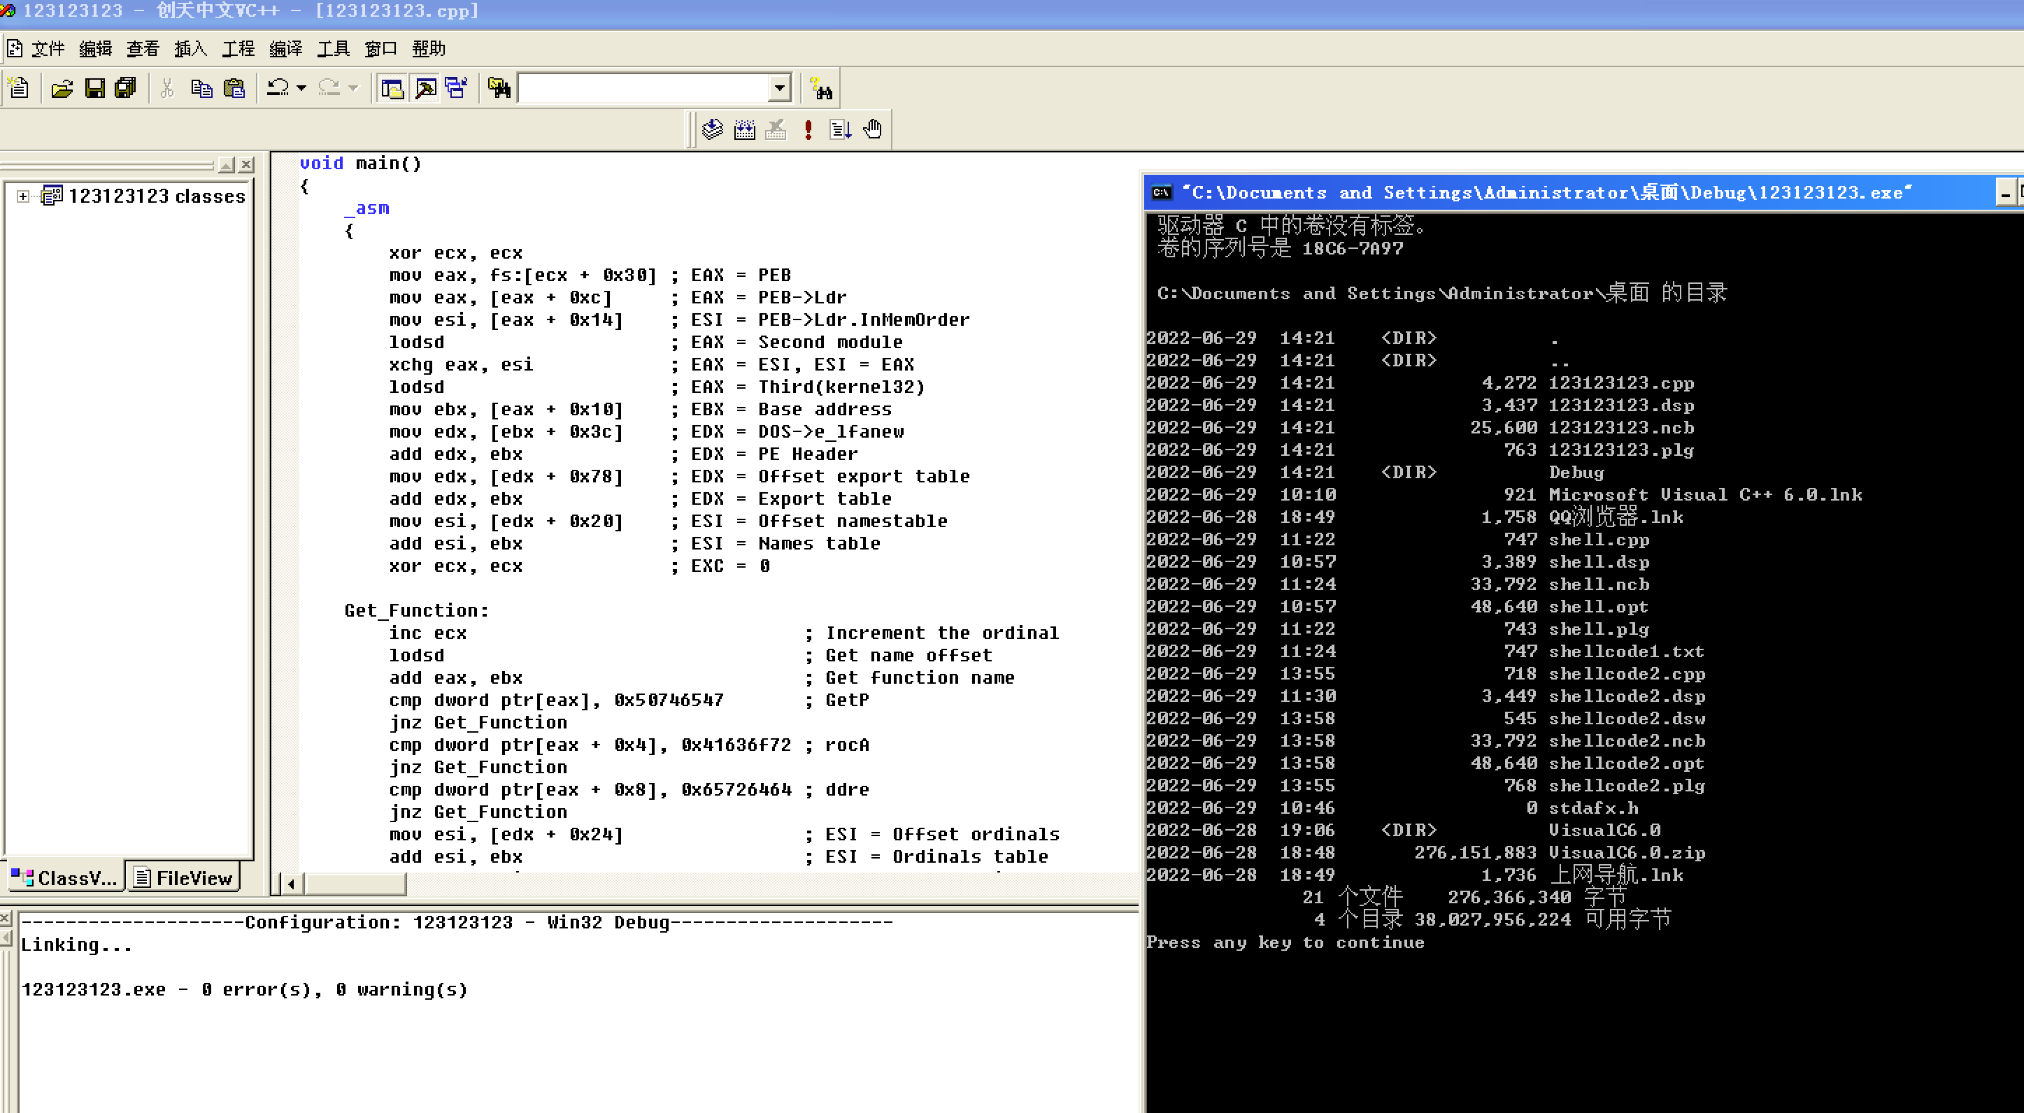The width and height of the screenshot is (2024, 1113).
Task: Click 'shellcode2.cpp' in the console listing
Action: click(1627, 674)
